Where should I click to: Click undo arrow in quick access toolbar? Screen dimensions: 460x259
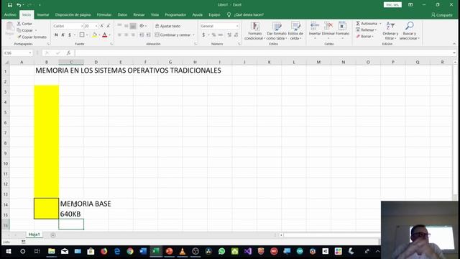coord(19,5)
